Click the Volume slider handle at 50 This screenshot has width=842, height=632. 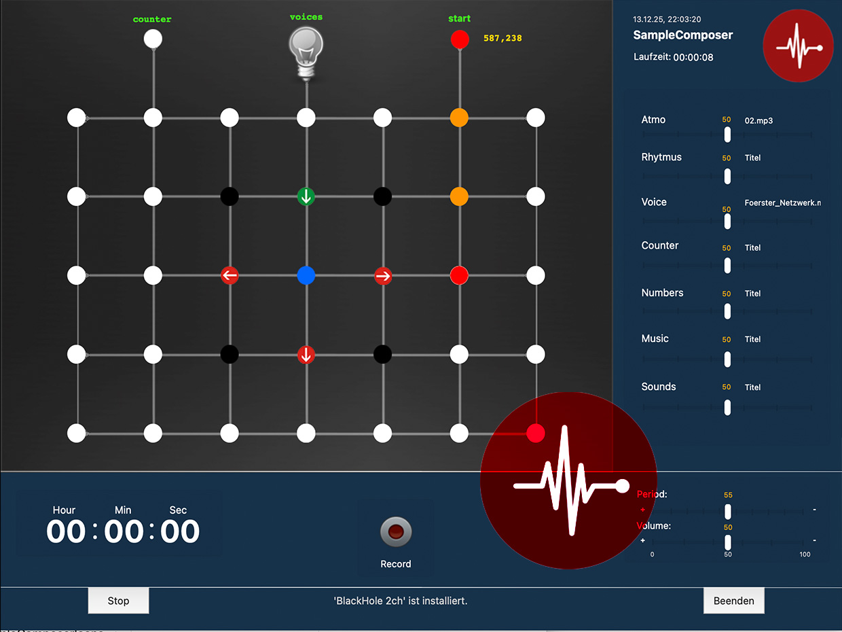click(x=728, y=542)
